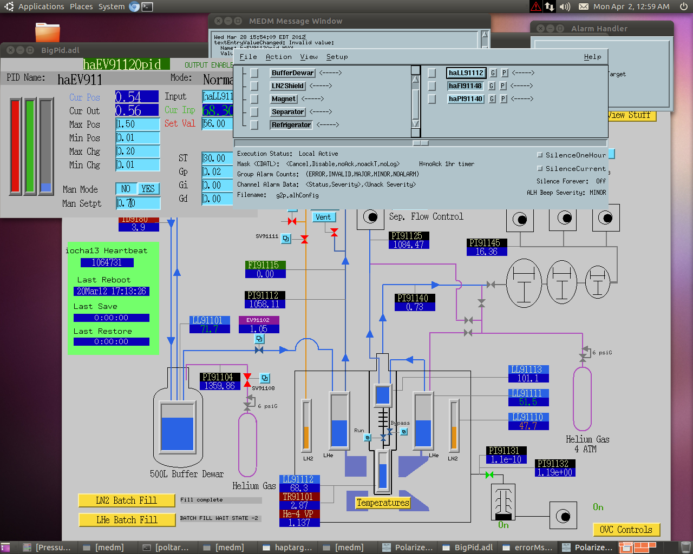Click SV91111 related display icon
The width and height of the screenshot is (693, 554).
(x=286, y=238)
